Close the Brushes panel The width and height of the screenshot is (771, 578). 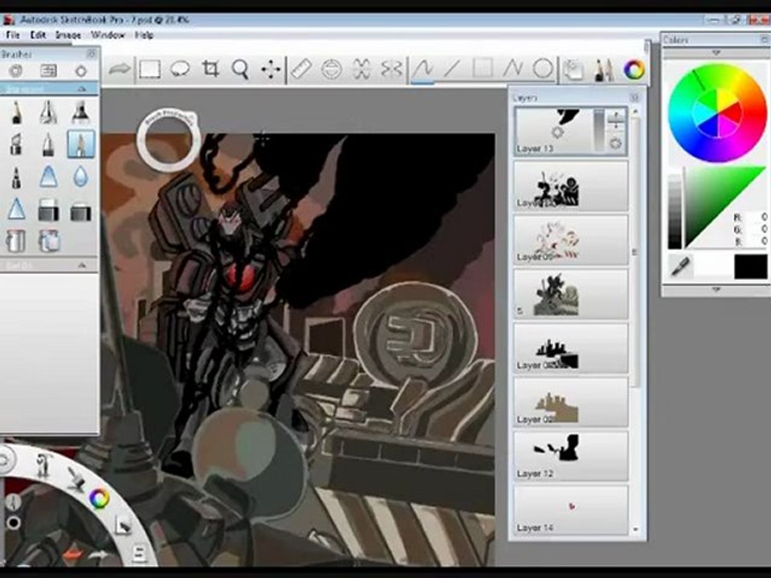tap(91, 54)
